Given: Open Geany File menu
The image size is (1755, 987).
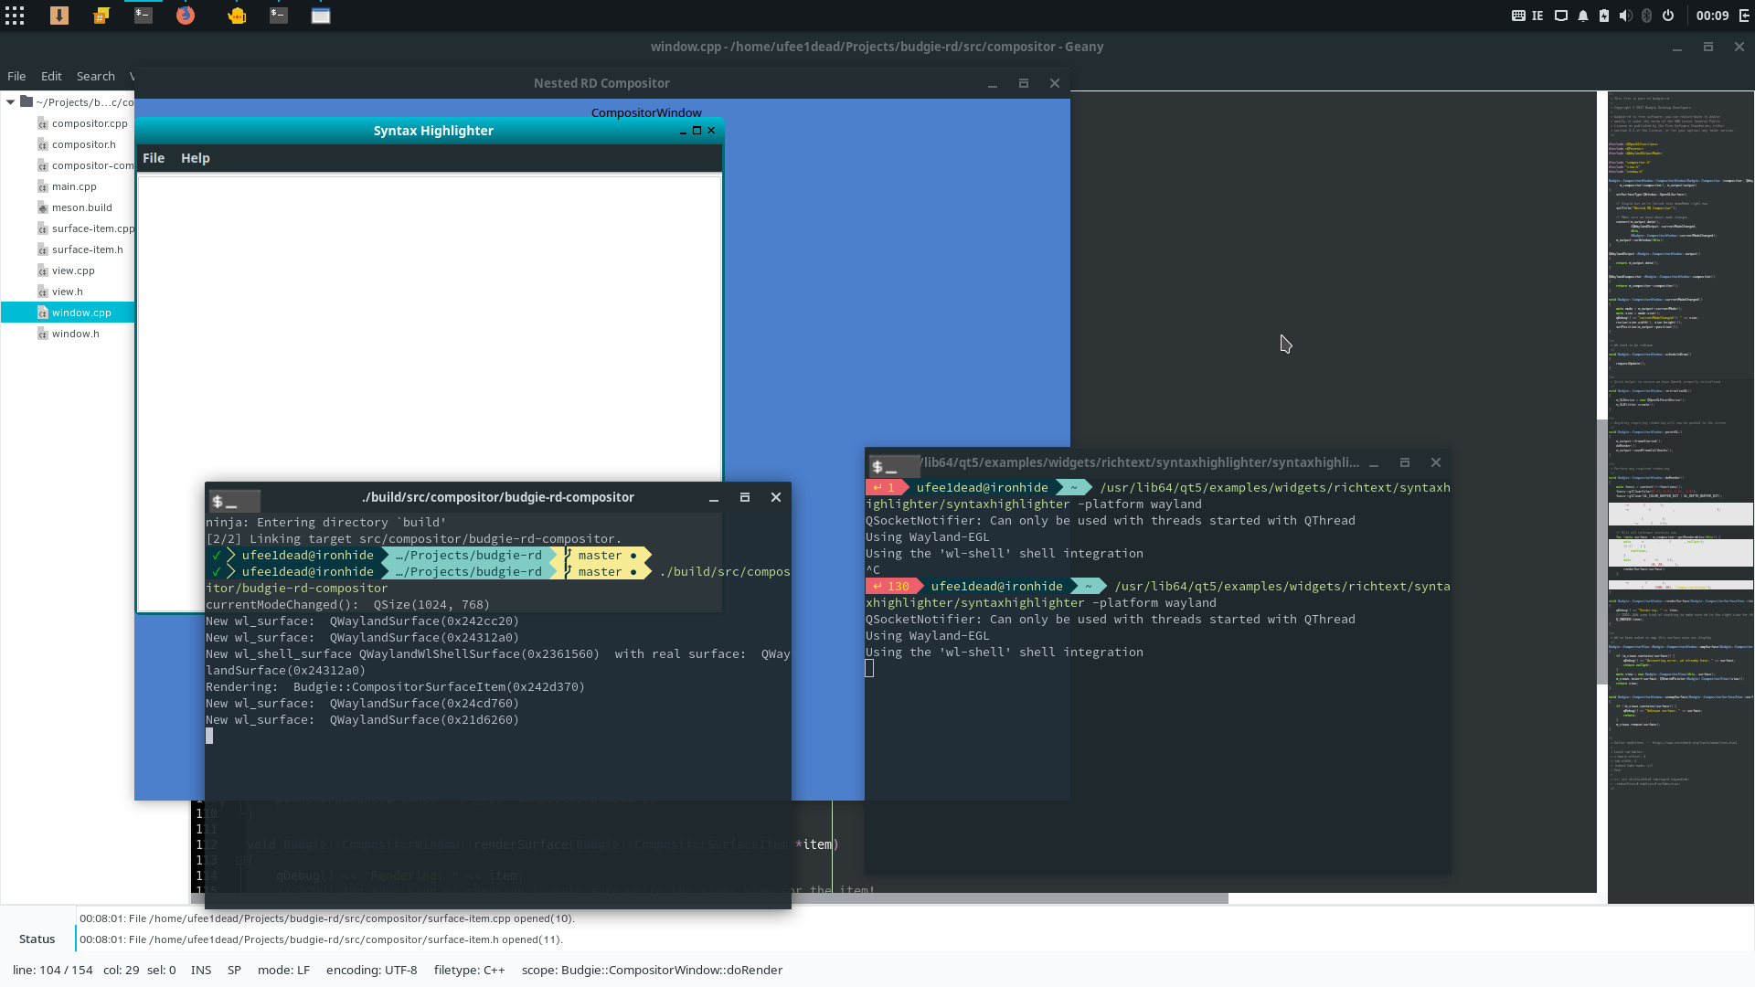Looking at the screenshot, I should 16,76.
